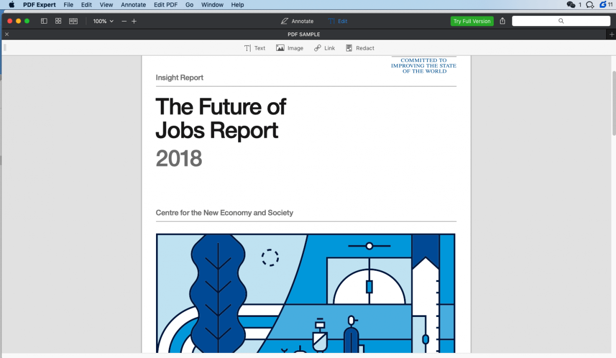Increase zoom with the plus control
This screenshot has width=616, height=358.
134,21
